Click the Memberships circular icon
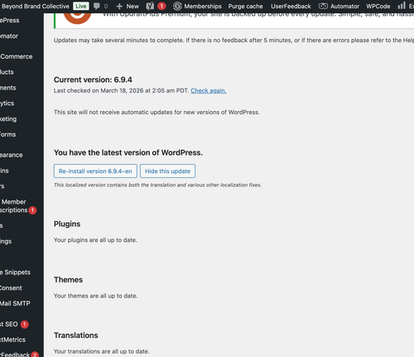 click(177, 6)
